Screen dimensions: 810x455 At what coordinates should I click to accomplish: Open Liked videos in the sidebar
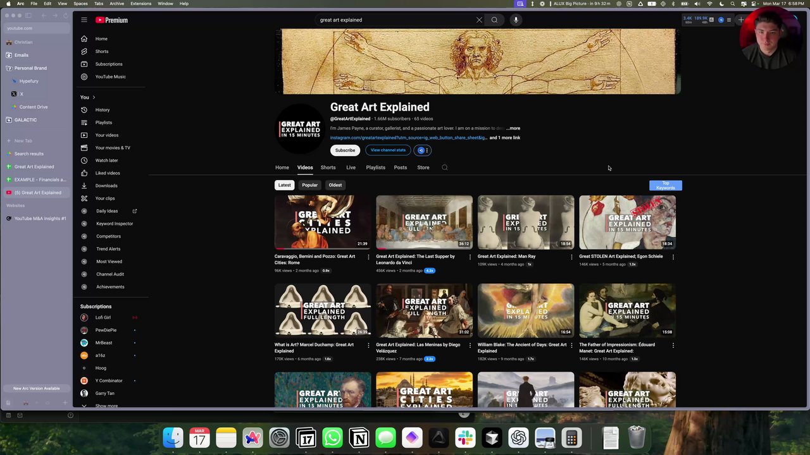tap(108, 173)
